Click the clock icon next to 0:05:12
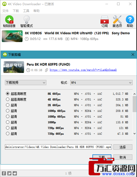 (27, 39)
